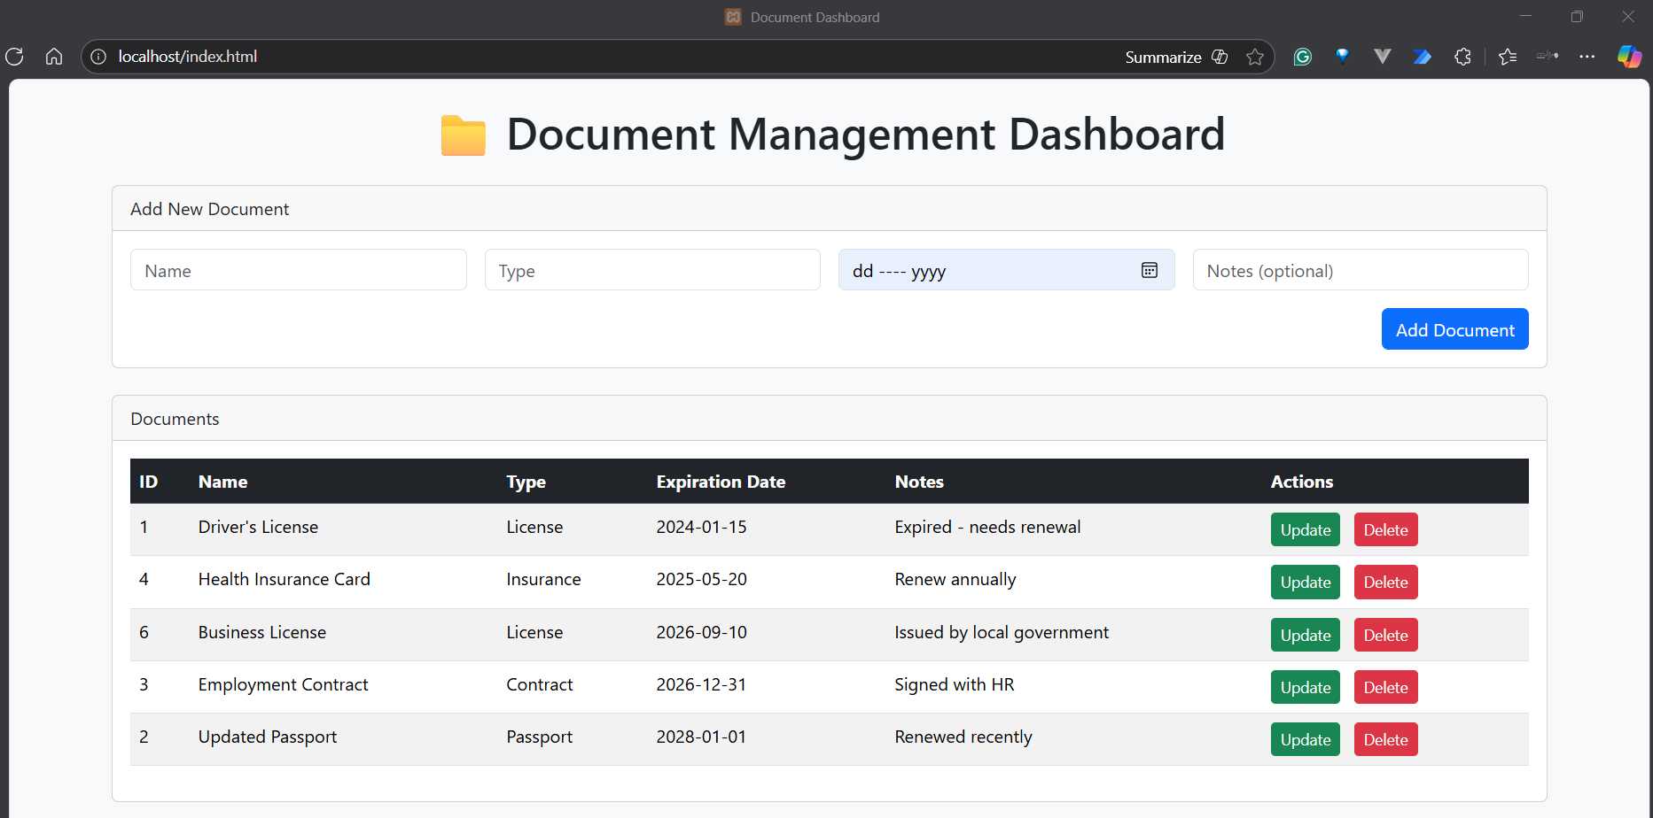Click the Notes (optional) field

[1361, 270]
